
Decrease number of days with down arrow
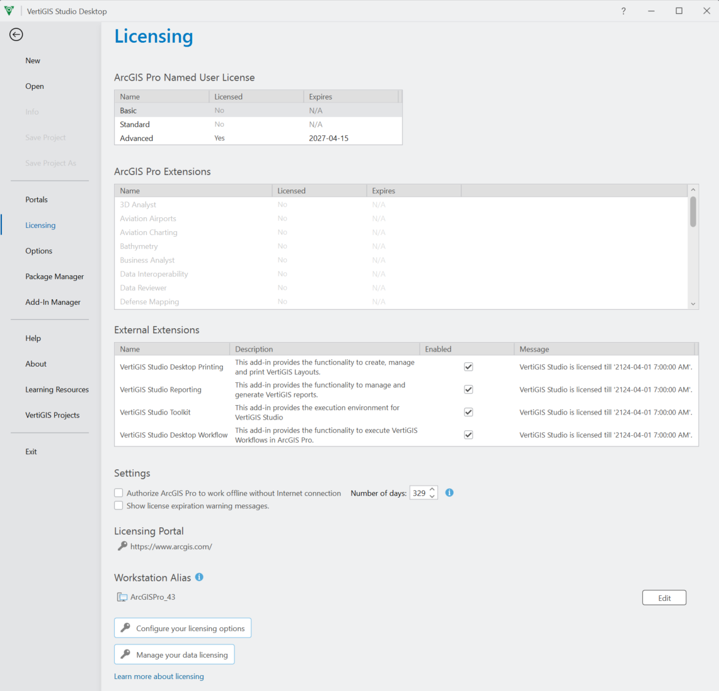[432, 496]
